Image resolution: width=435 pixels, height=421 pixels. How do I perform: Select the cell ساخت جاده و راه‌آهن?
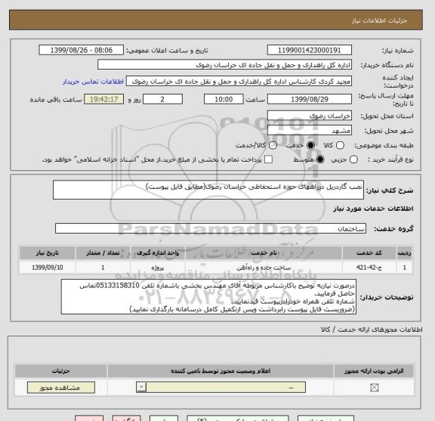(x=264, y=268)
